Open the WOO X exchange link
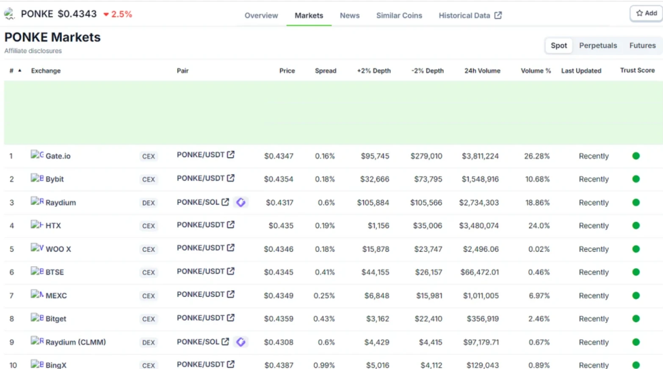This screenshot has height=369, width=663. (x=58, y=249)
